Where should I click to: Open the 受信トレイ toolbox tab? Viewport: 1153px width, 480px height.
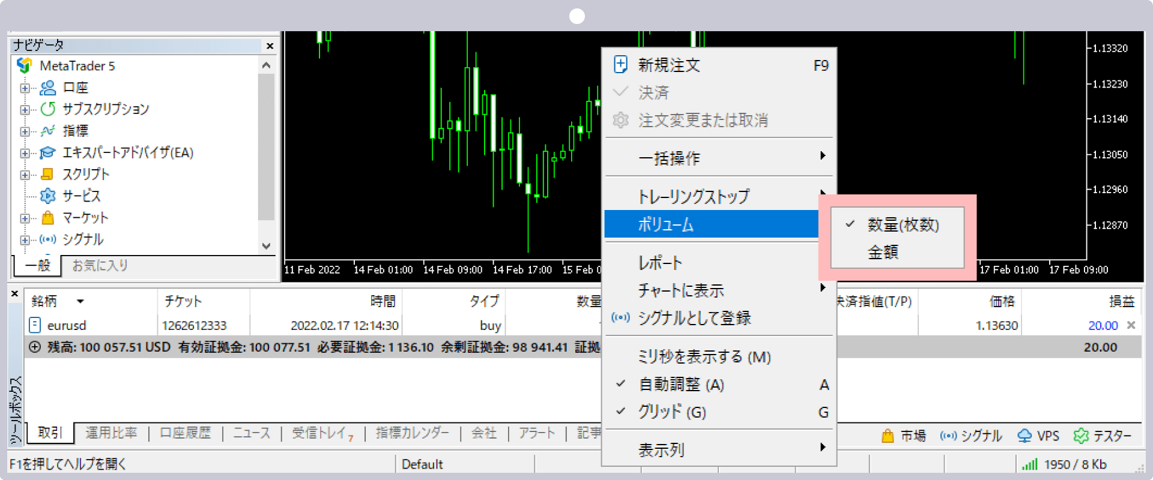322,433
